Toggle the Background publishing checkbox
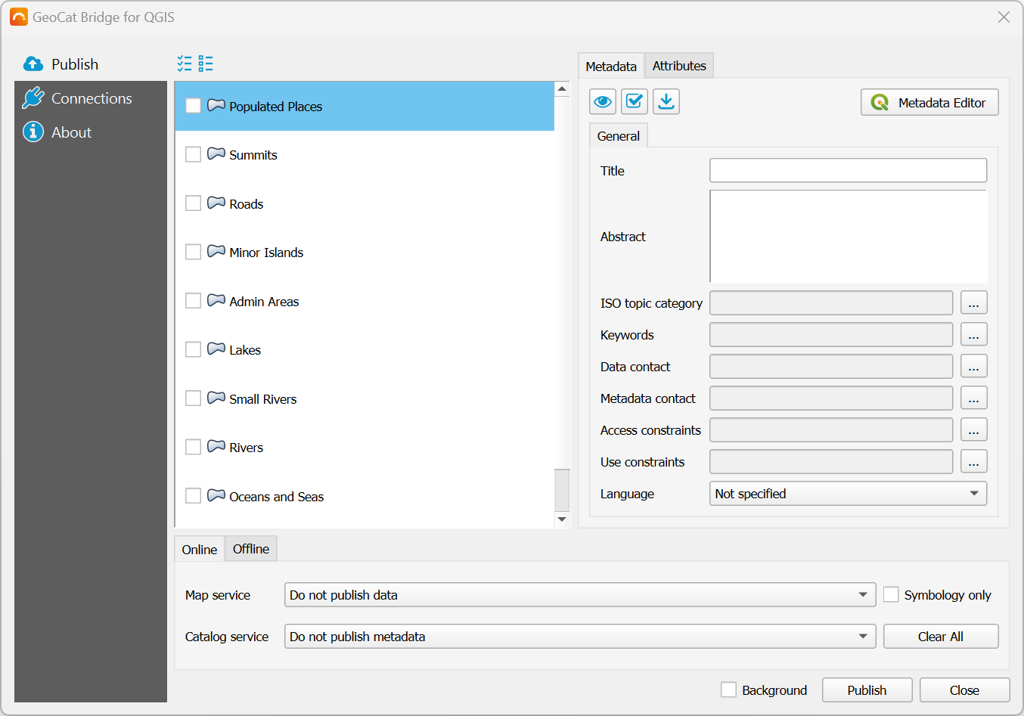This screenshot has height=716, width=1024. 729,690
